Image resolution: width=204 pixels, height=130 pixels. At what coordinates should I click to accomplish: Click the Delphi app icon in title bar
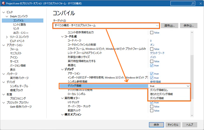(x=4, y=4)
